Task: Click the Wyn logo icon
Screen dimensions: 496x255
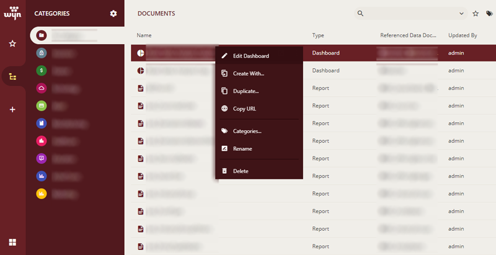Action: coord(12,13)
